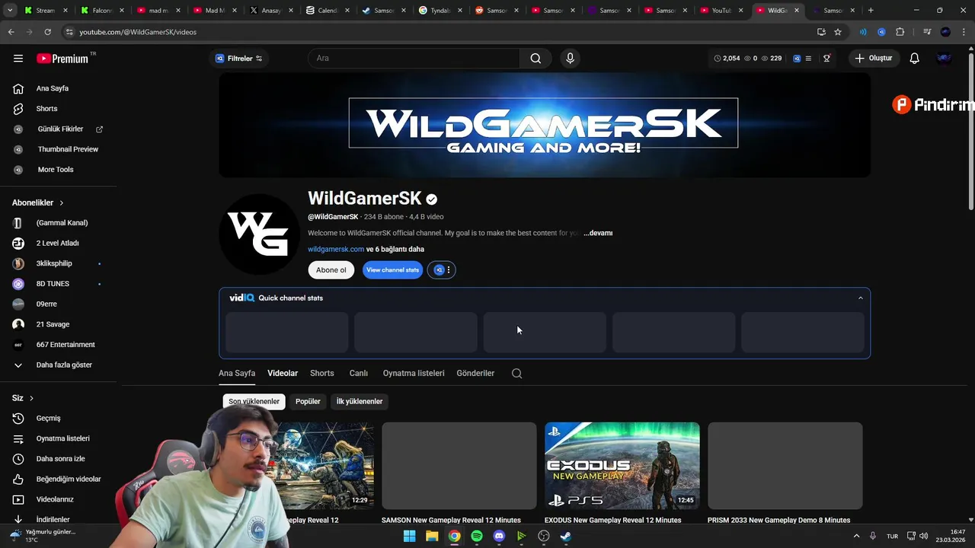Open the vidIQ three-dot options button beside View channel stats

point(449,270)
